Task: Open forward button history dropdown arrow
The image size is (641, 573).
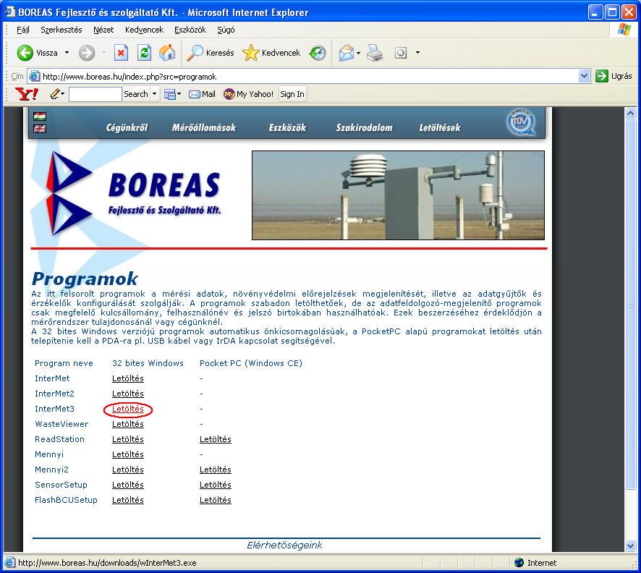Action: [x=103, y=53]
